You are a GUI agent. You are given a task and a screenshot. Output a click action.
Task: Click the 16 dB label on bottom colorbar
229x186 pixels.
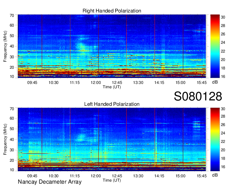223,167
